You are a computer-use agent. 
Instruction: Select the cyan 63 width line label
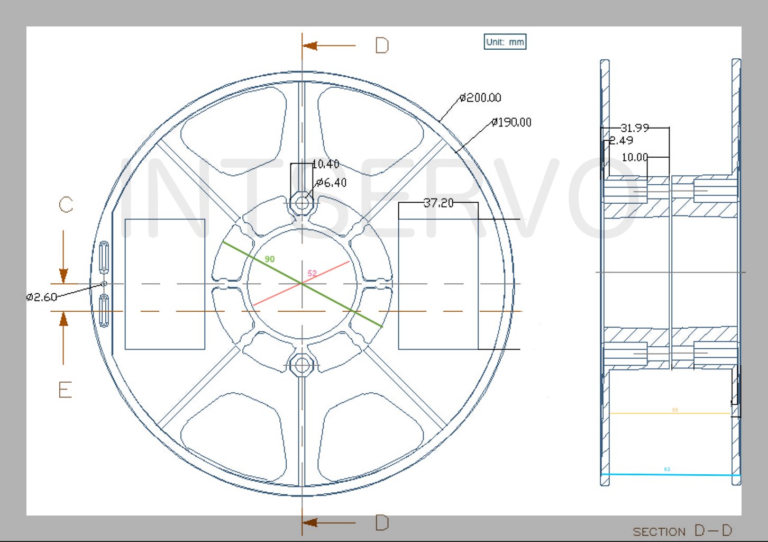(667, 469)
